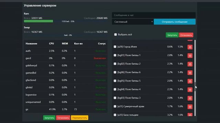
Task: Click the [a31] Сумеречный храм label
Action: tap(131, 106)
